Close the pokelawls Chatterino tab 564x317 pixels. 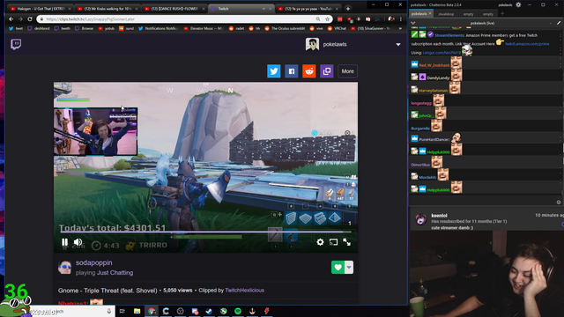click(430, 14)
